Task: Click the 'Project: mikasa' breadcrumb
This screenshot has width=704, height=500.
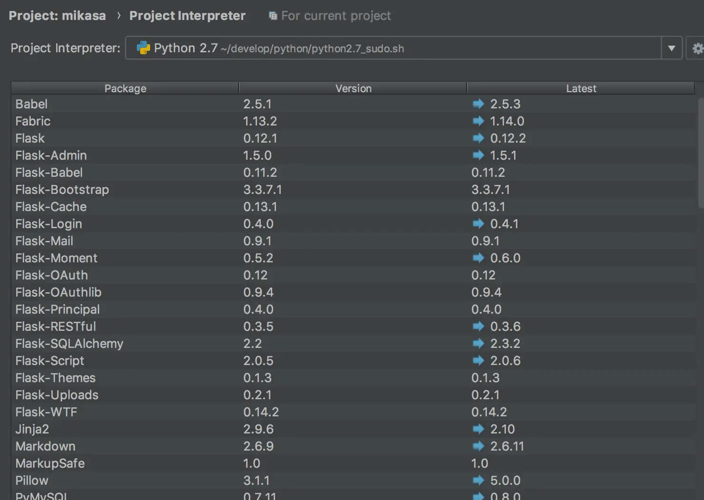Action: click(x=57, y=16)
